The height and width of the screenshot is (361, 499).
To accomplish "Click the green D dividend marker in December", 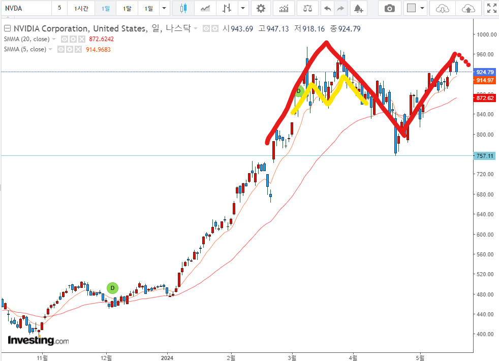I will click(x=112, y=288).
